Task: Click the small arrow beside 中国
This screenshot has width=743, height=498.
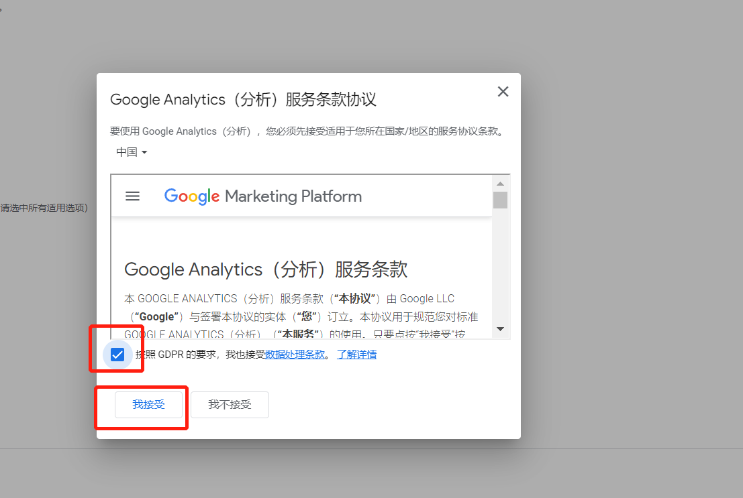Action: [x=144, y=152]
